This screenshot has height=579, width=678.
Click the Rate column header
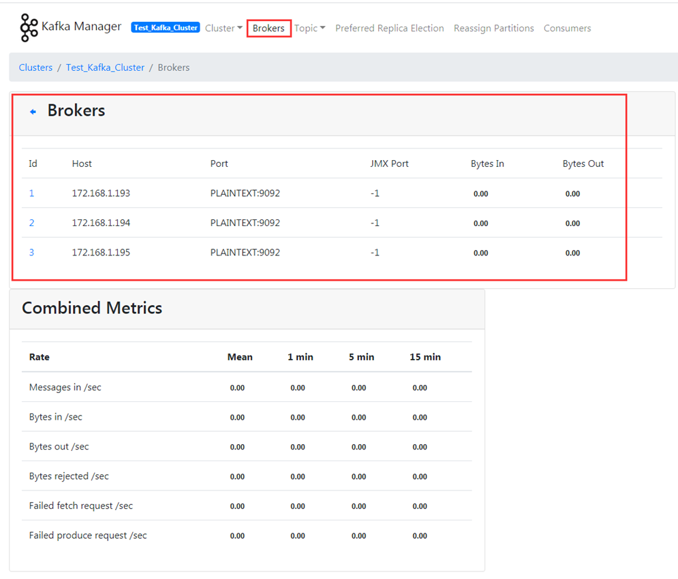pyautogui.click(x=40, y=357)
